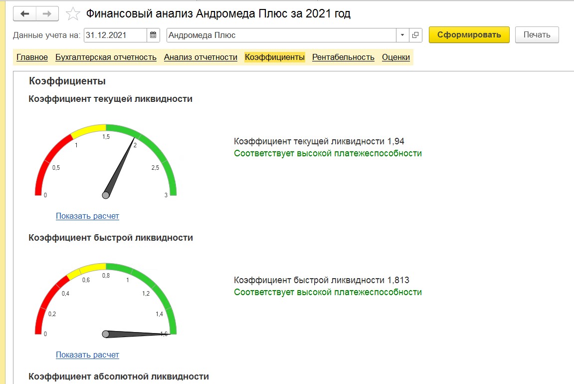Click text Коэффициент текущей ликвидности 1,94

click(x=319, y=141)
